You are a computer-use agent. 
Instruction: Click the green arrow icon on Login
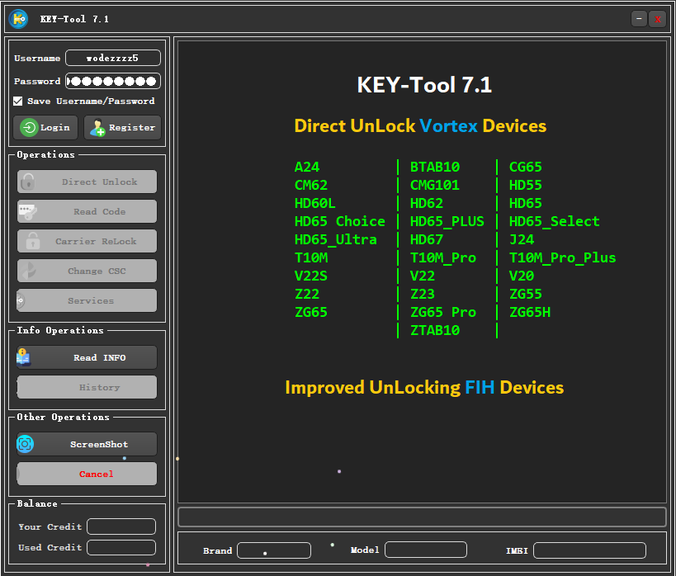coord(26,128)
